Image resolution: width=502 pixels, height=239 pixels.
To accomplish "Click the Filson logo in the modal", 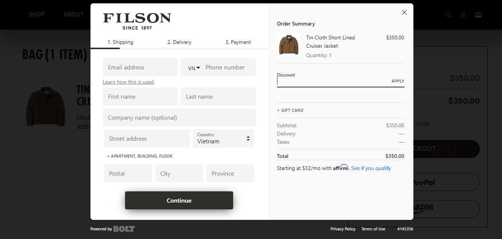I will click(x=137, y=21).
